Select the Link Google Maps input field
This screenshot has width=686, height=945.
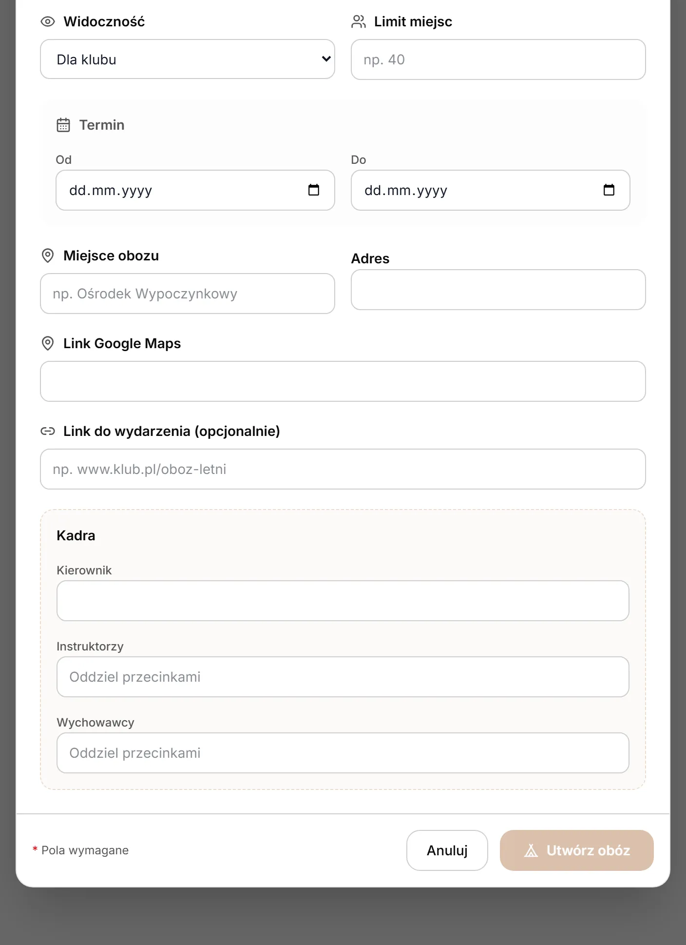tap(343, 381)
